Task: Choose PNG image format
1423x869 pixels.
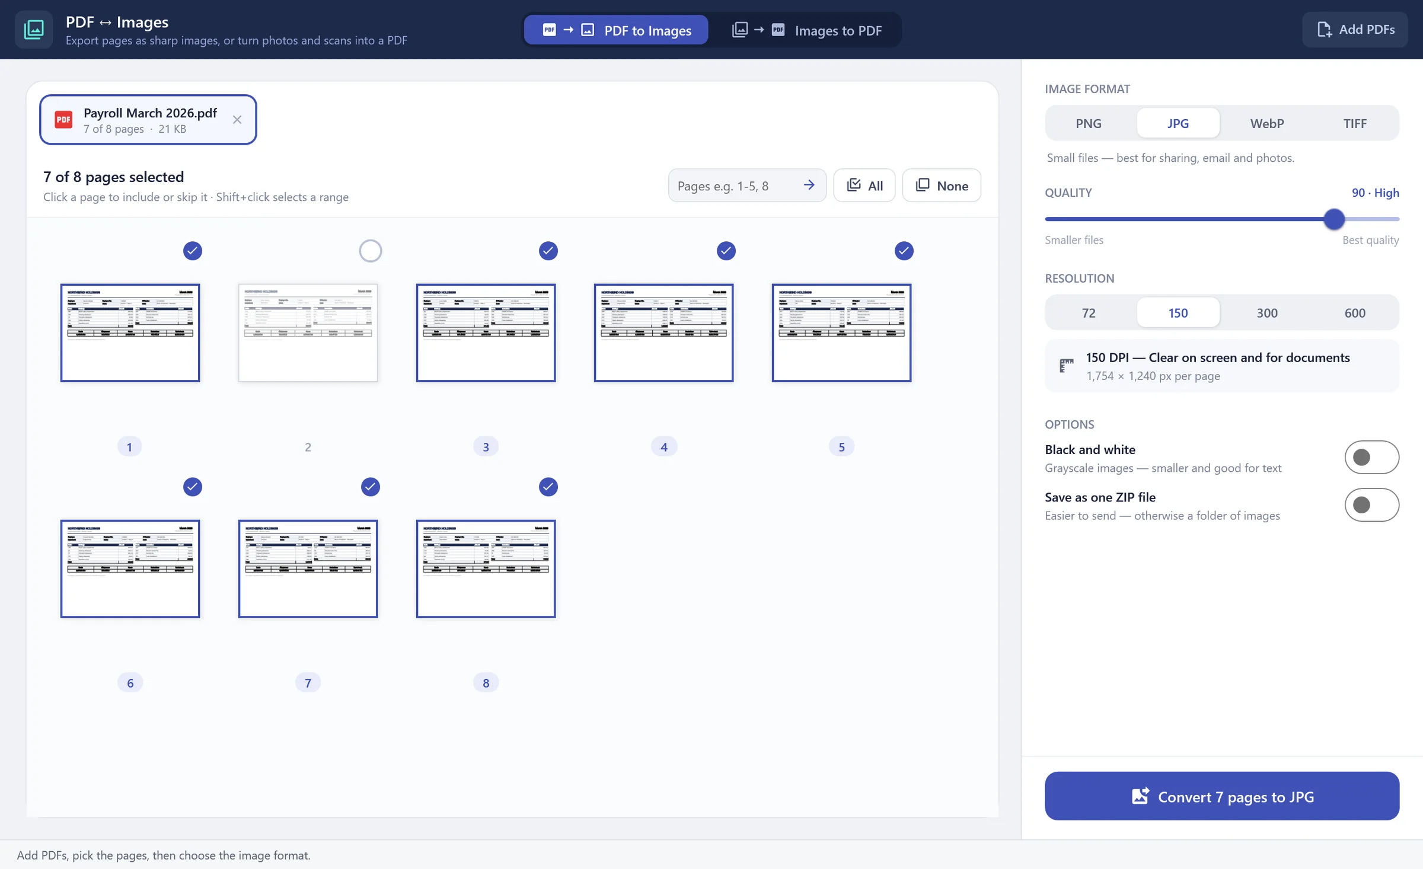Action: pyautogui.click(x=1089, y=123)
